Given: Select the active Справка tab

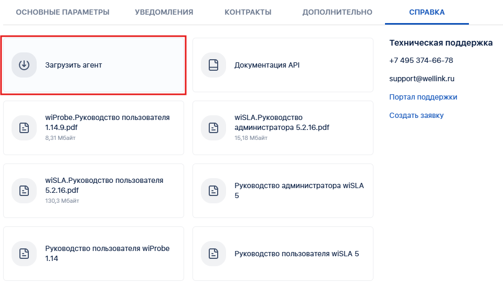Looking at the screenshot, I should click(x=426, y=12).
